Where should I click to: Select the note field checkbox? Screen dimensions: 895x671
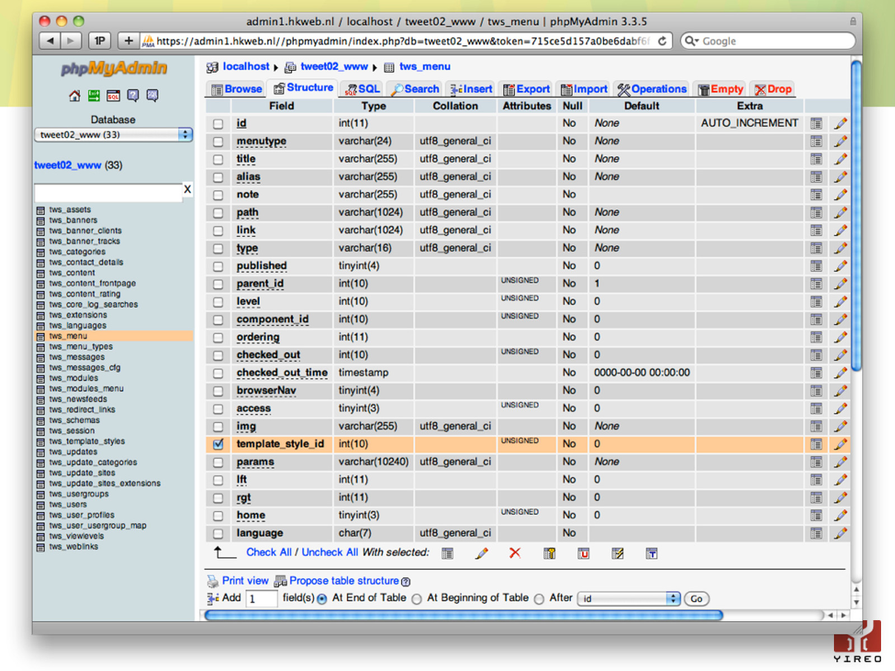coord(218,195)
